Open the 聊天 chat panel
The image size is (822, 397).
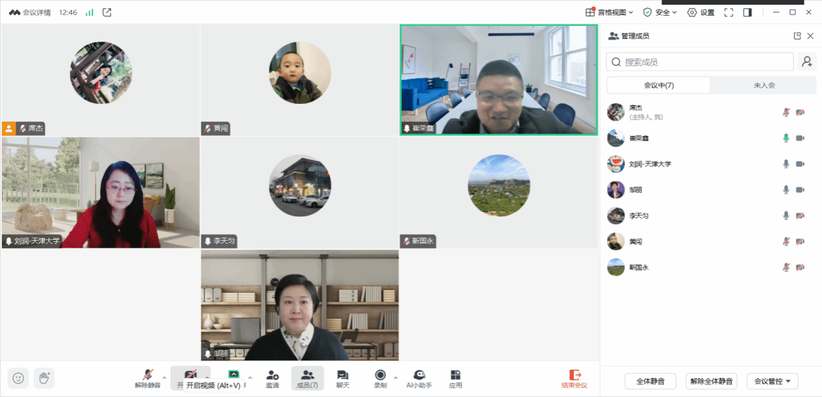click(342, 378)
